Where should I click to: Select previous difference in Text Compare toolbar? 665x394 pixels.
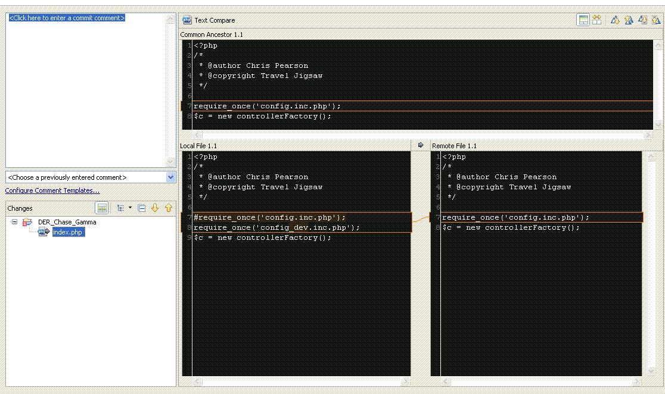(x=629, y=20)
